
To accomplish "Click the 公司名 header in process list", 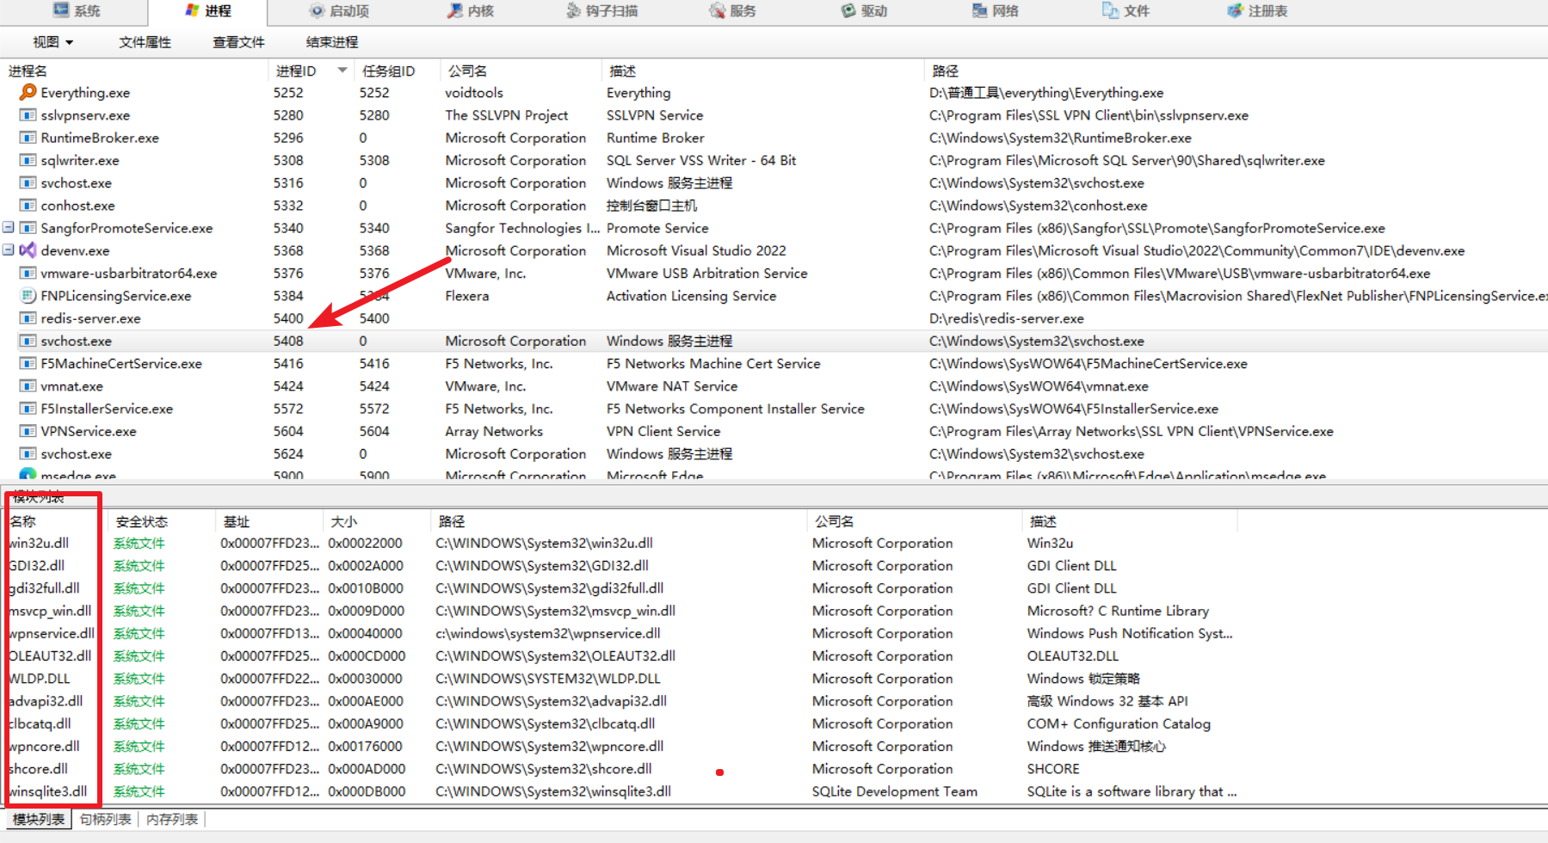I will [x=521, y=71].
